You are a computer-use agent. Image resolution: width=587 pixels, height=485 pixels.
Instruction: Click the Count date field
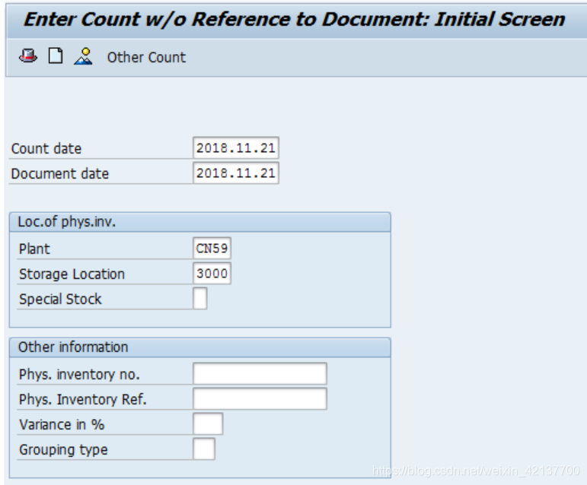pyautogui.click(x=236, y=148)
